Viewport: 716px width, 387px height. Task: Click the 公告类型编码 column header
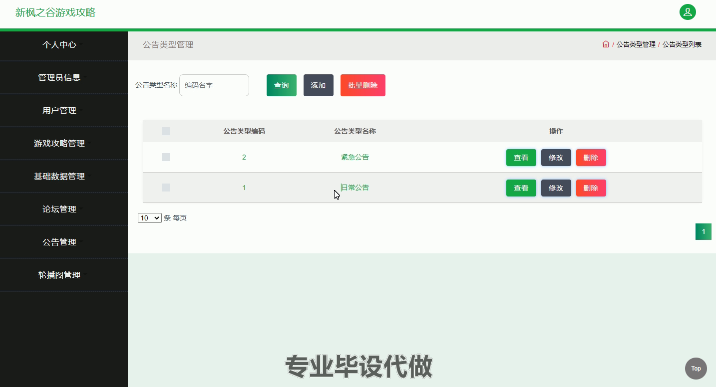point(244,131)
